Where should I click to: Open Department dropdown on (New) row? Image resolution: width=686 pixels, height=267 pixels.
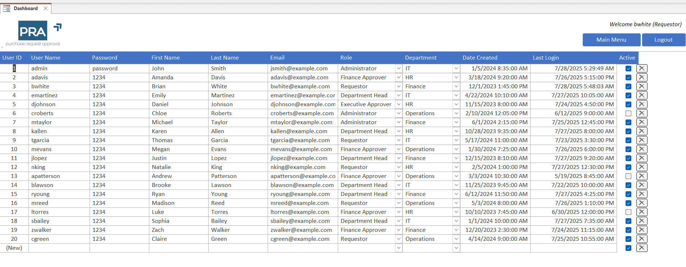456,248
